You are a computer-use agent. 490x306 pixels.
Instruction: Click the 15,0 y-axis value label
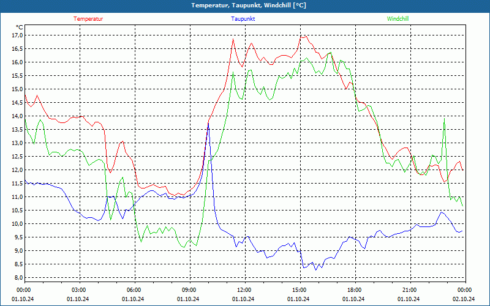17,89
